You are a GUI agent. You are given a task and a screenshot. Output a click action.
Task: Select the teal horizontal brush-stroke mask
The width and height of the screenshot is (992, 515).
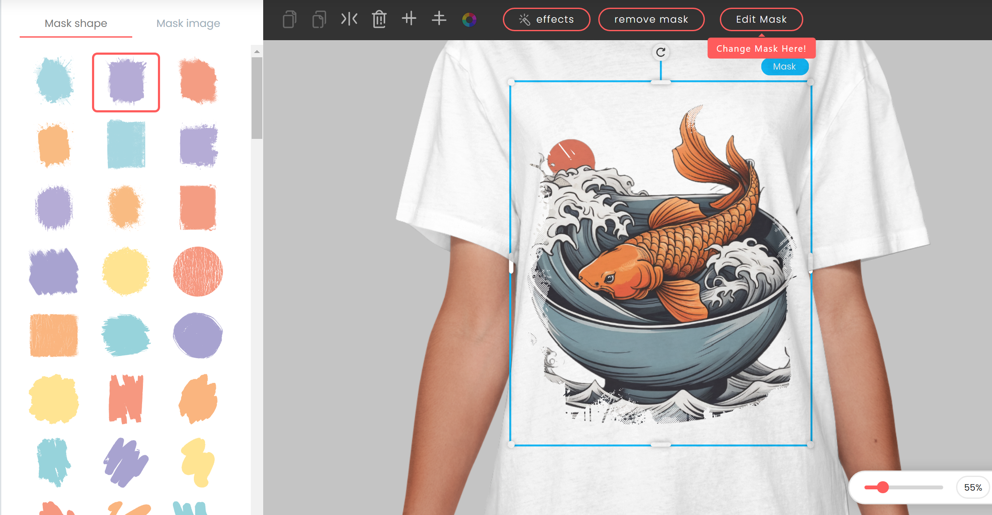click(126, 335)
